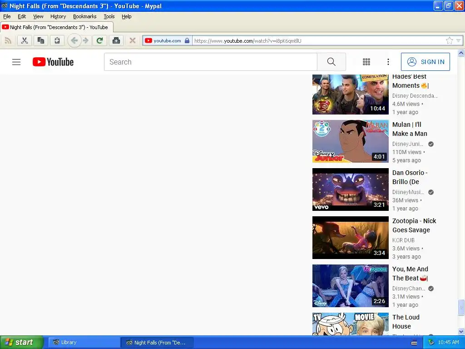This screenshot has height=349, width=465.
Task: Click inside the YouTube Search field
Action: point(211,62)
